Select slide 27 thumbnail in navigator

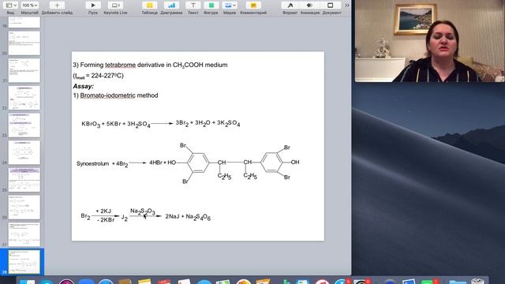point(24,234)
